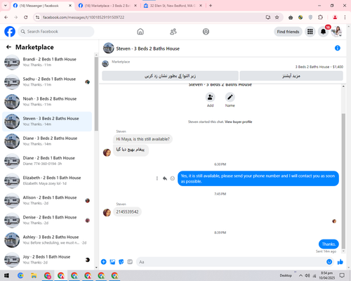Click the phone number message 2145539542
This screenshot has height=281, width=351.
point(127,211)
